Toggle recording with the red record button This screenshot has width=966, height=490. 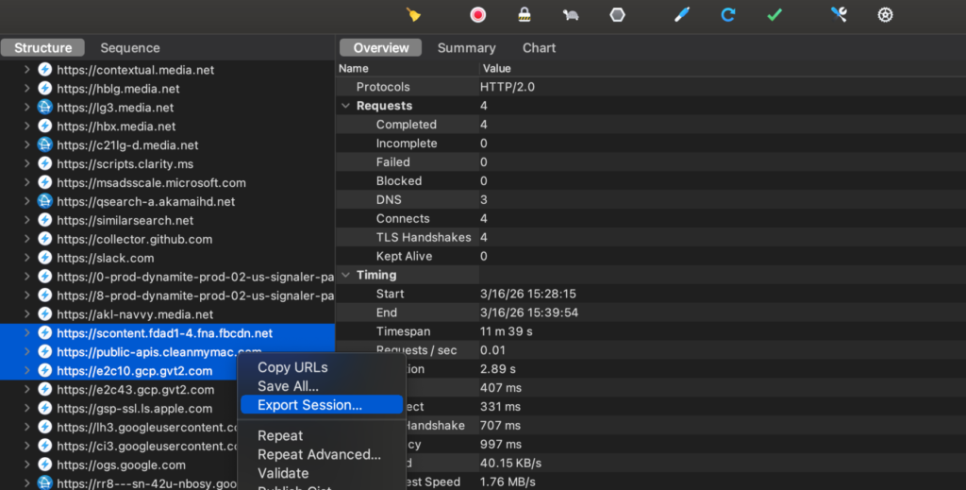click(478, 14)
